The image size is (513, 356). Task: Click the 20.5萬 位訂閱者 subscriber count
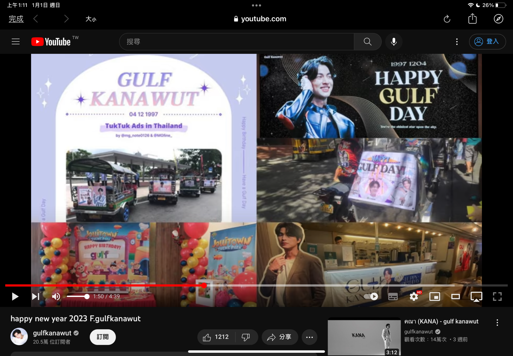[52, 342]
